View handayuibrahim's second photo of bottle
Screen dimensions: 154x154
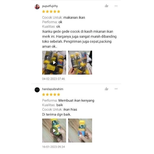tap(80, 131)
